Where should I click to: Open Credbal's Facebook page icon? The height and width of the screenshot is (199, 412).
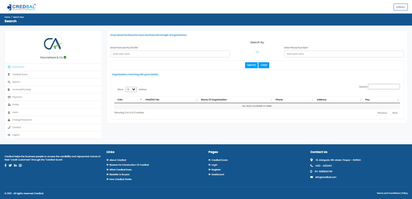[x=5, y=165]
